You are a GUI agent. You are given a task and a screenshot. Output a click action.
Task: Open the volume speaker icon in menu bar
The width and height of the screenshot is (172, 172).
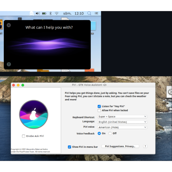pos(38,13)
